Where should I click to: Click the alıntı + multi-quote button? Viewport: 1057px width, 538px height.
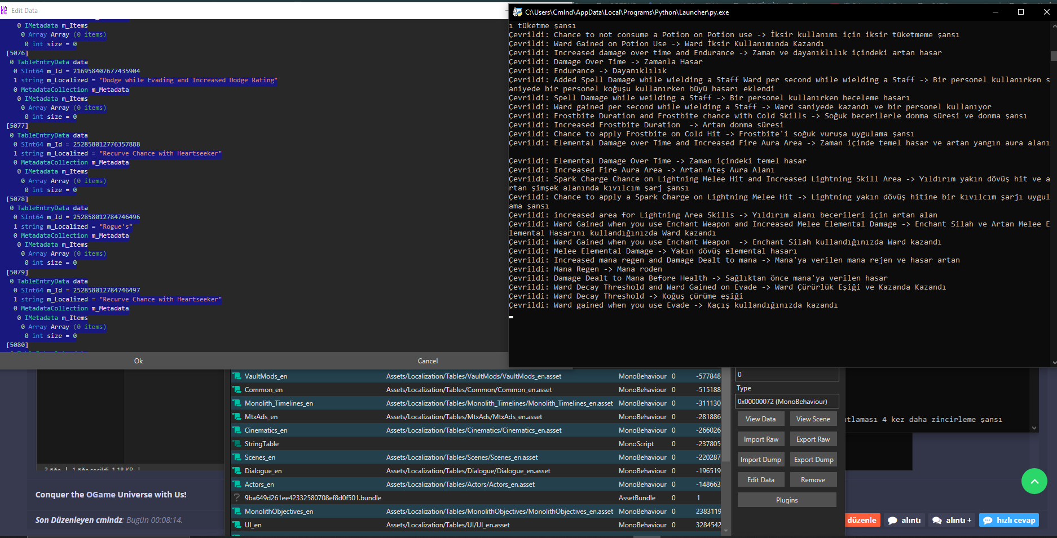952,520
